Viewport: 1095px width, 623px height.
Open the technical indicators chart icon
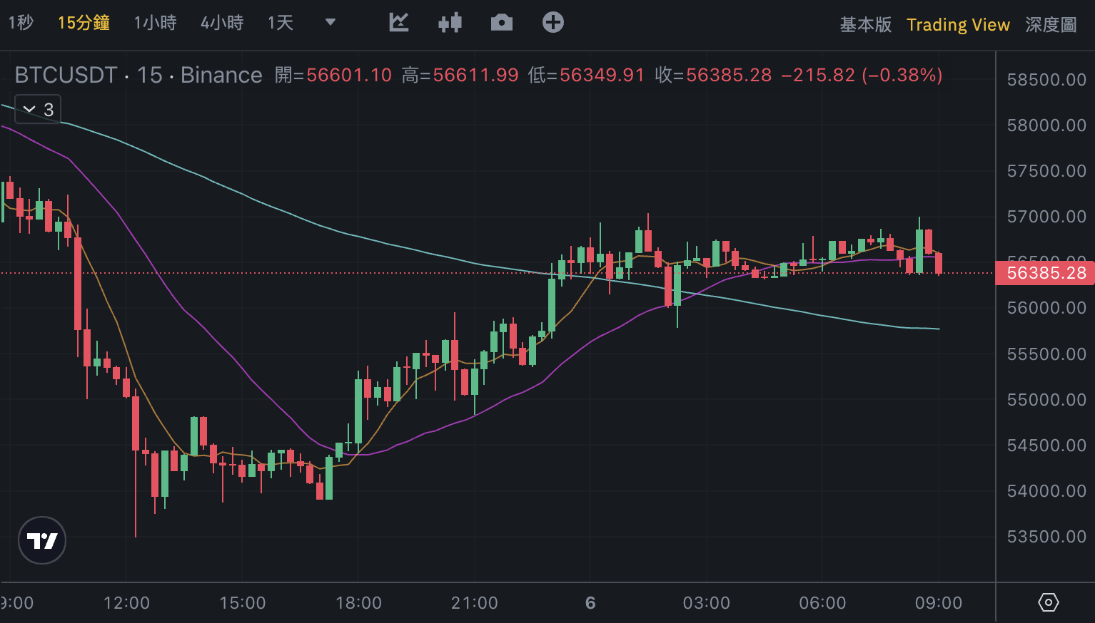pyautogui.click(x=399, y=23)
